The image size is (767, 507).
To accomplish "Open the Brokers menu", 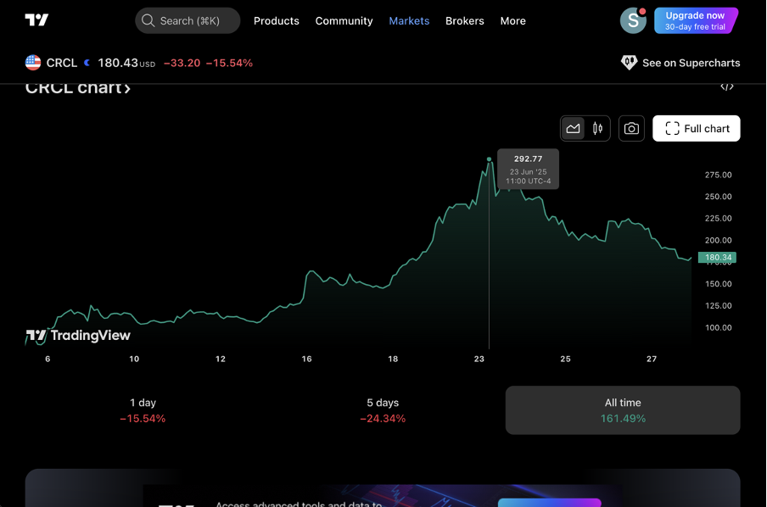I will click(465, 21).
